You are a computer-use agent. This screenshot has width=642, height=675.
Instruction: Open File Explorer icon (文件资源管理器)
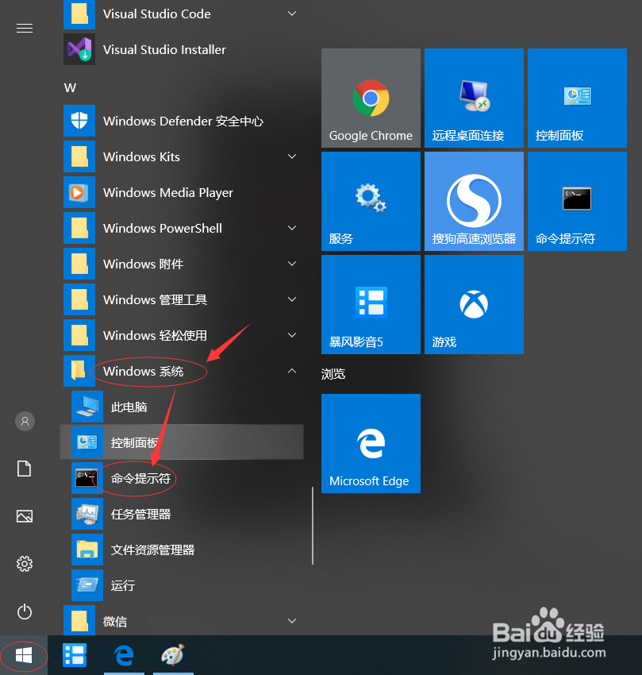(x=87, y=550)
